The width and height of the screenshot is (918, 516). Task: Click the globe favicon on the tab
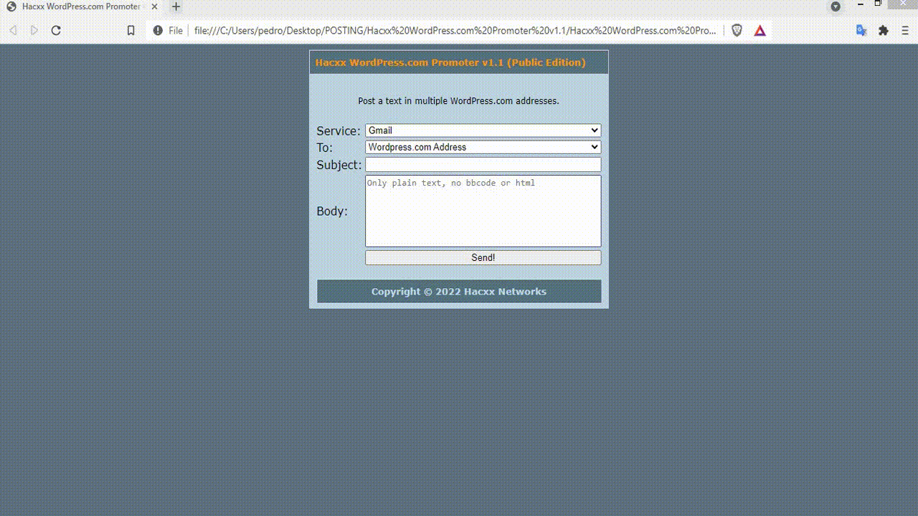11,6
